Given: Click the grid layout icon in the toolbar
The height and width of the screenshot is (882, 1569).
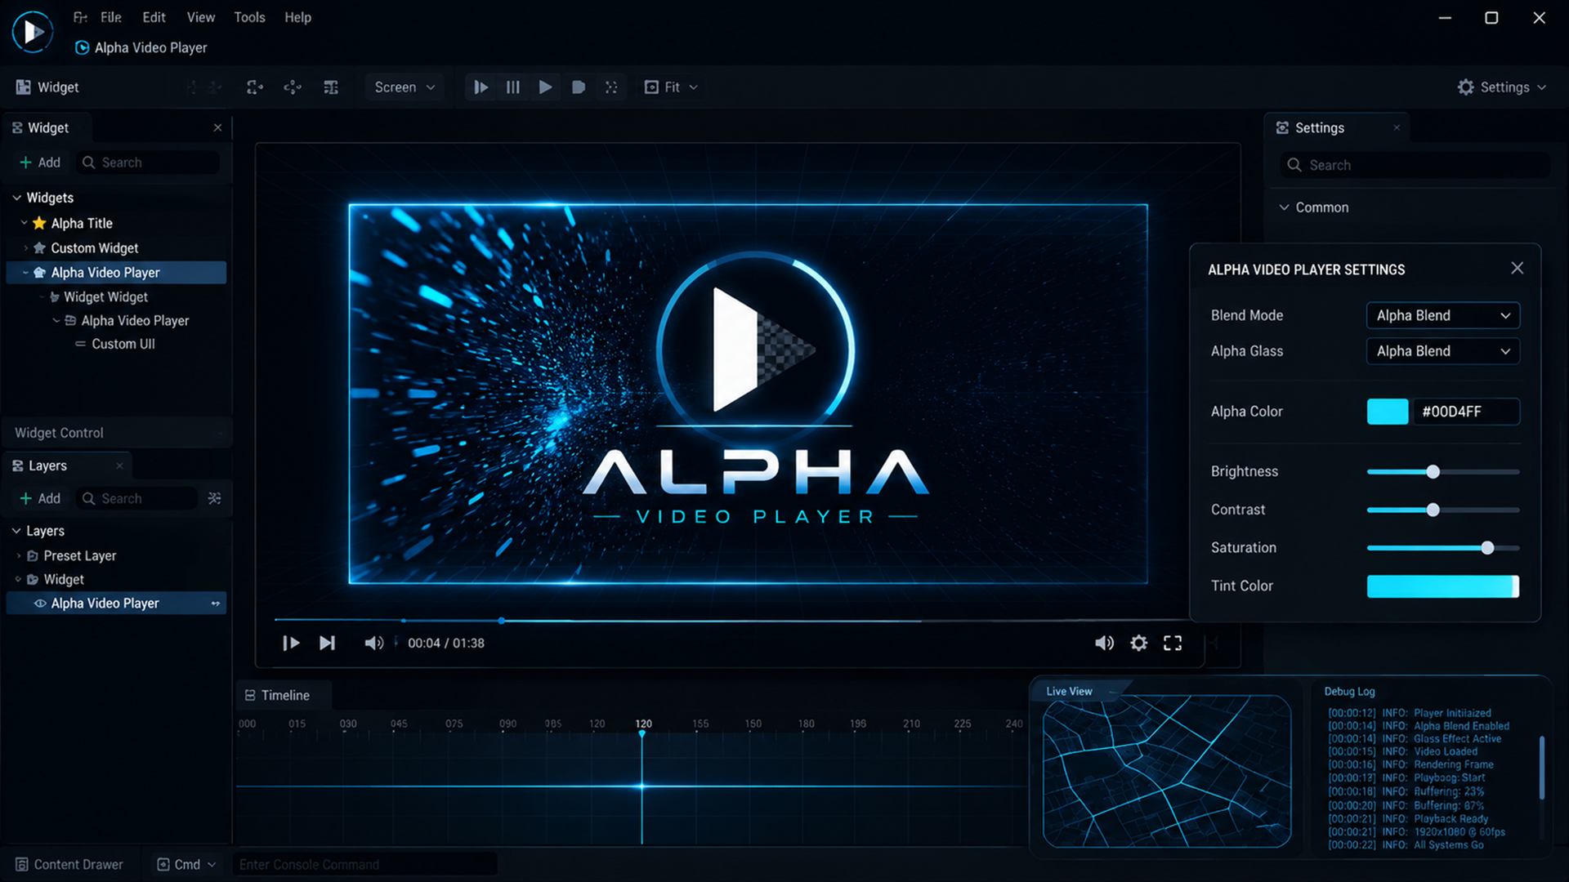Looking at the screenshot, I should (331, 87).
